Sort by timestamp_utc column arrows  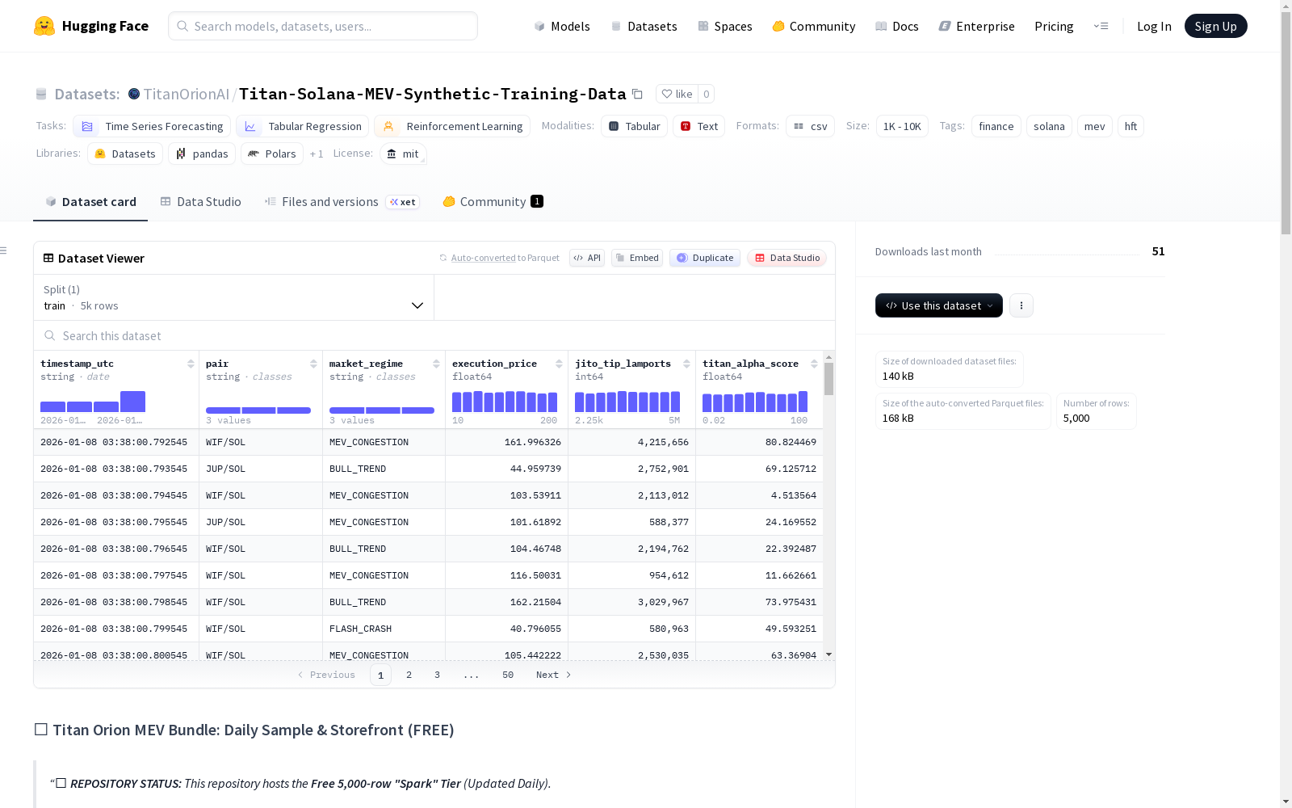pyautogui.click(x=191, y=364)
